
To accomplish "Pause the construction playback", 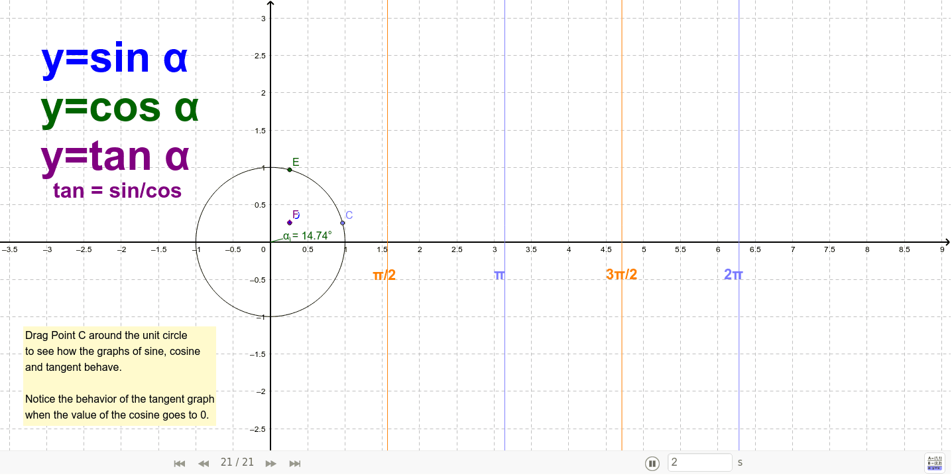I will click(x=652, y=463).
